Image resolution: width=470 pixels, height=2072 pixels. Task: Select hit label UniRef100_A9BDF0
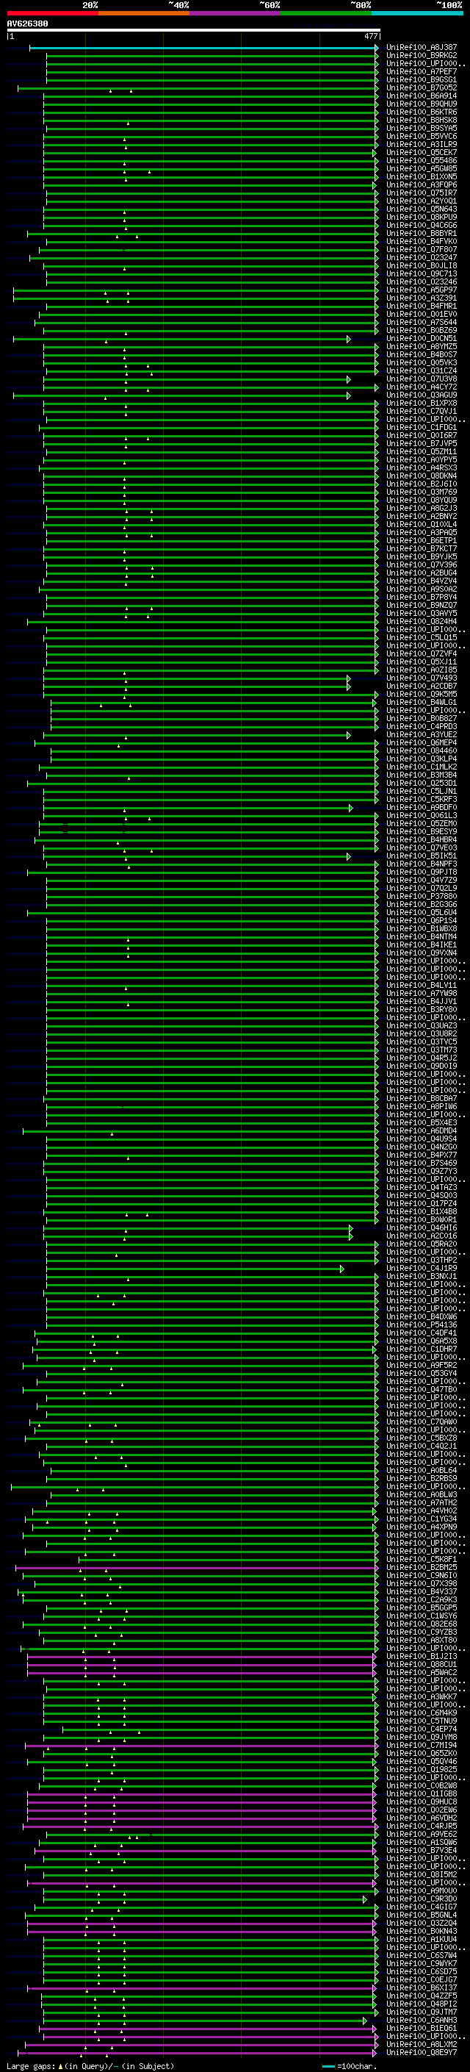point(422,808)
